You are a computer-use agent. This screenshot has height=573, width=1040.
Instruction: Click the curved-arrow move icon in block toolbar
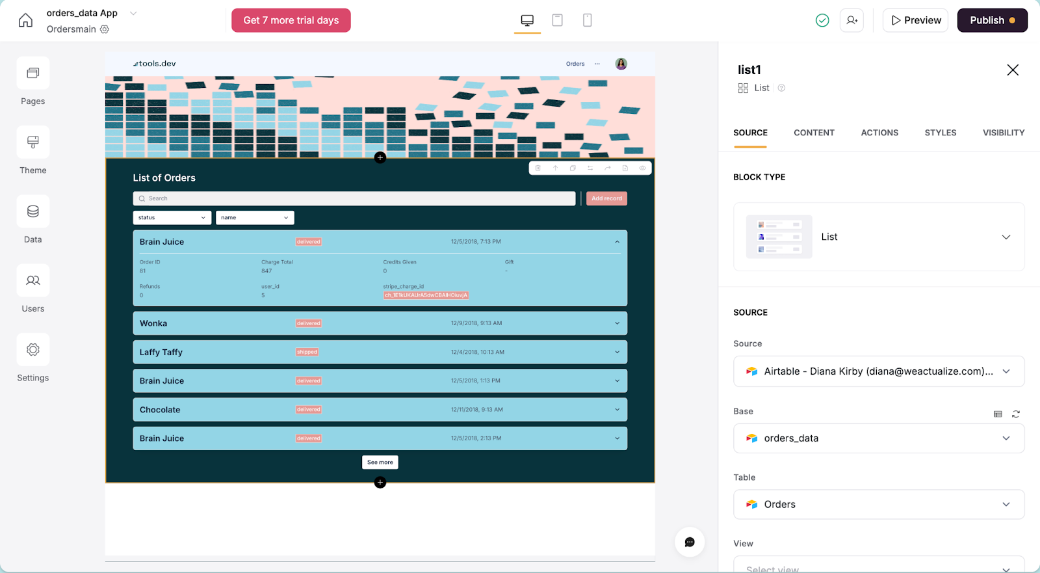tap(608, 168)
